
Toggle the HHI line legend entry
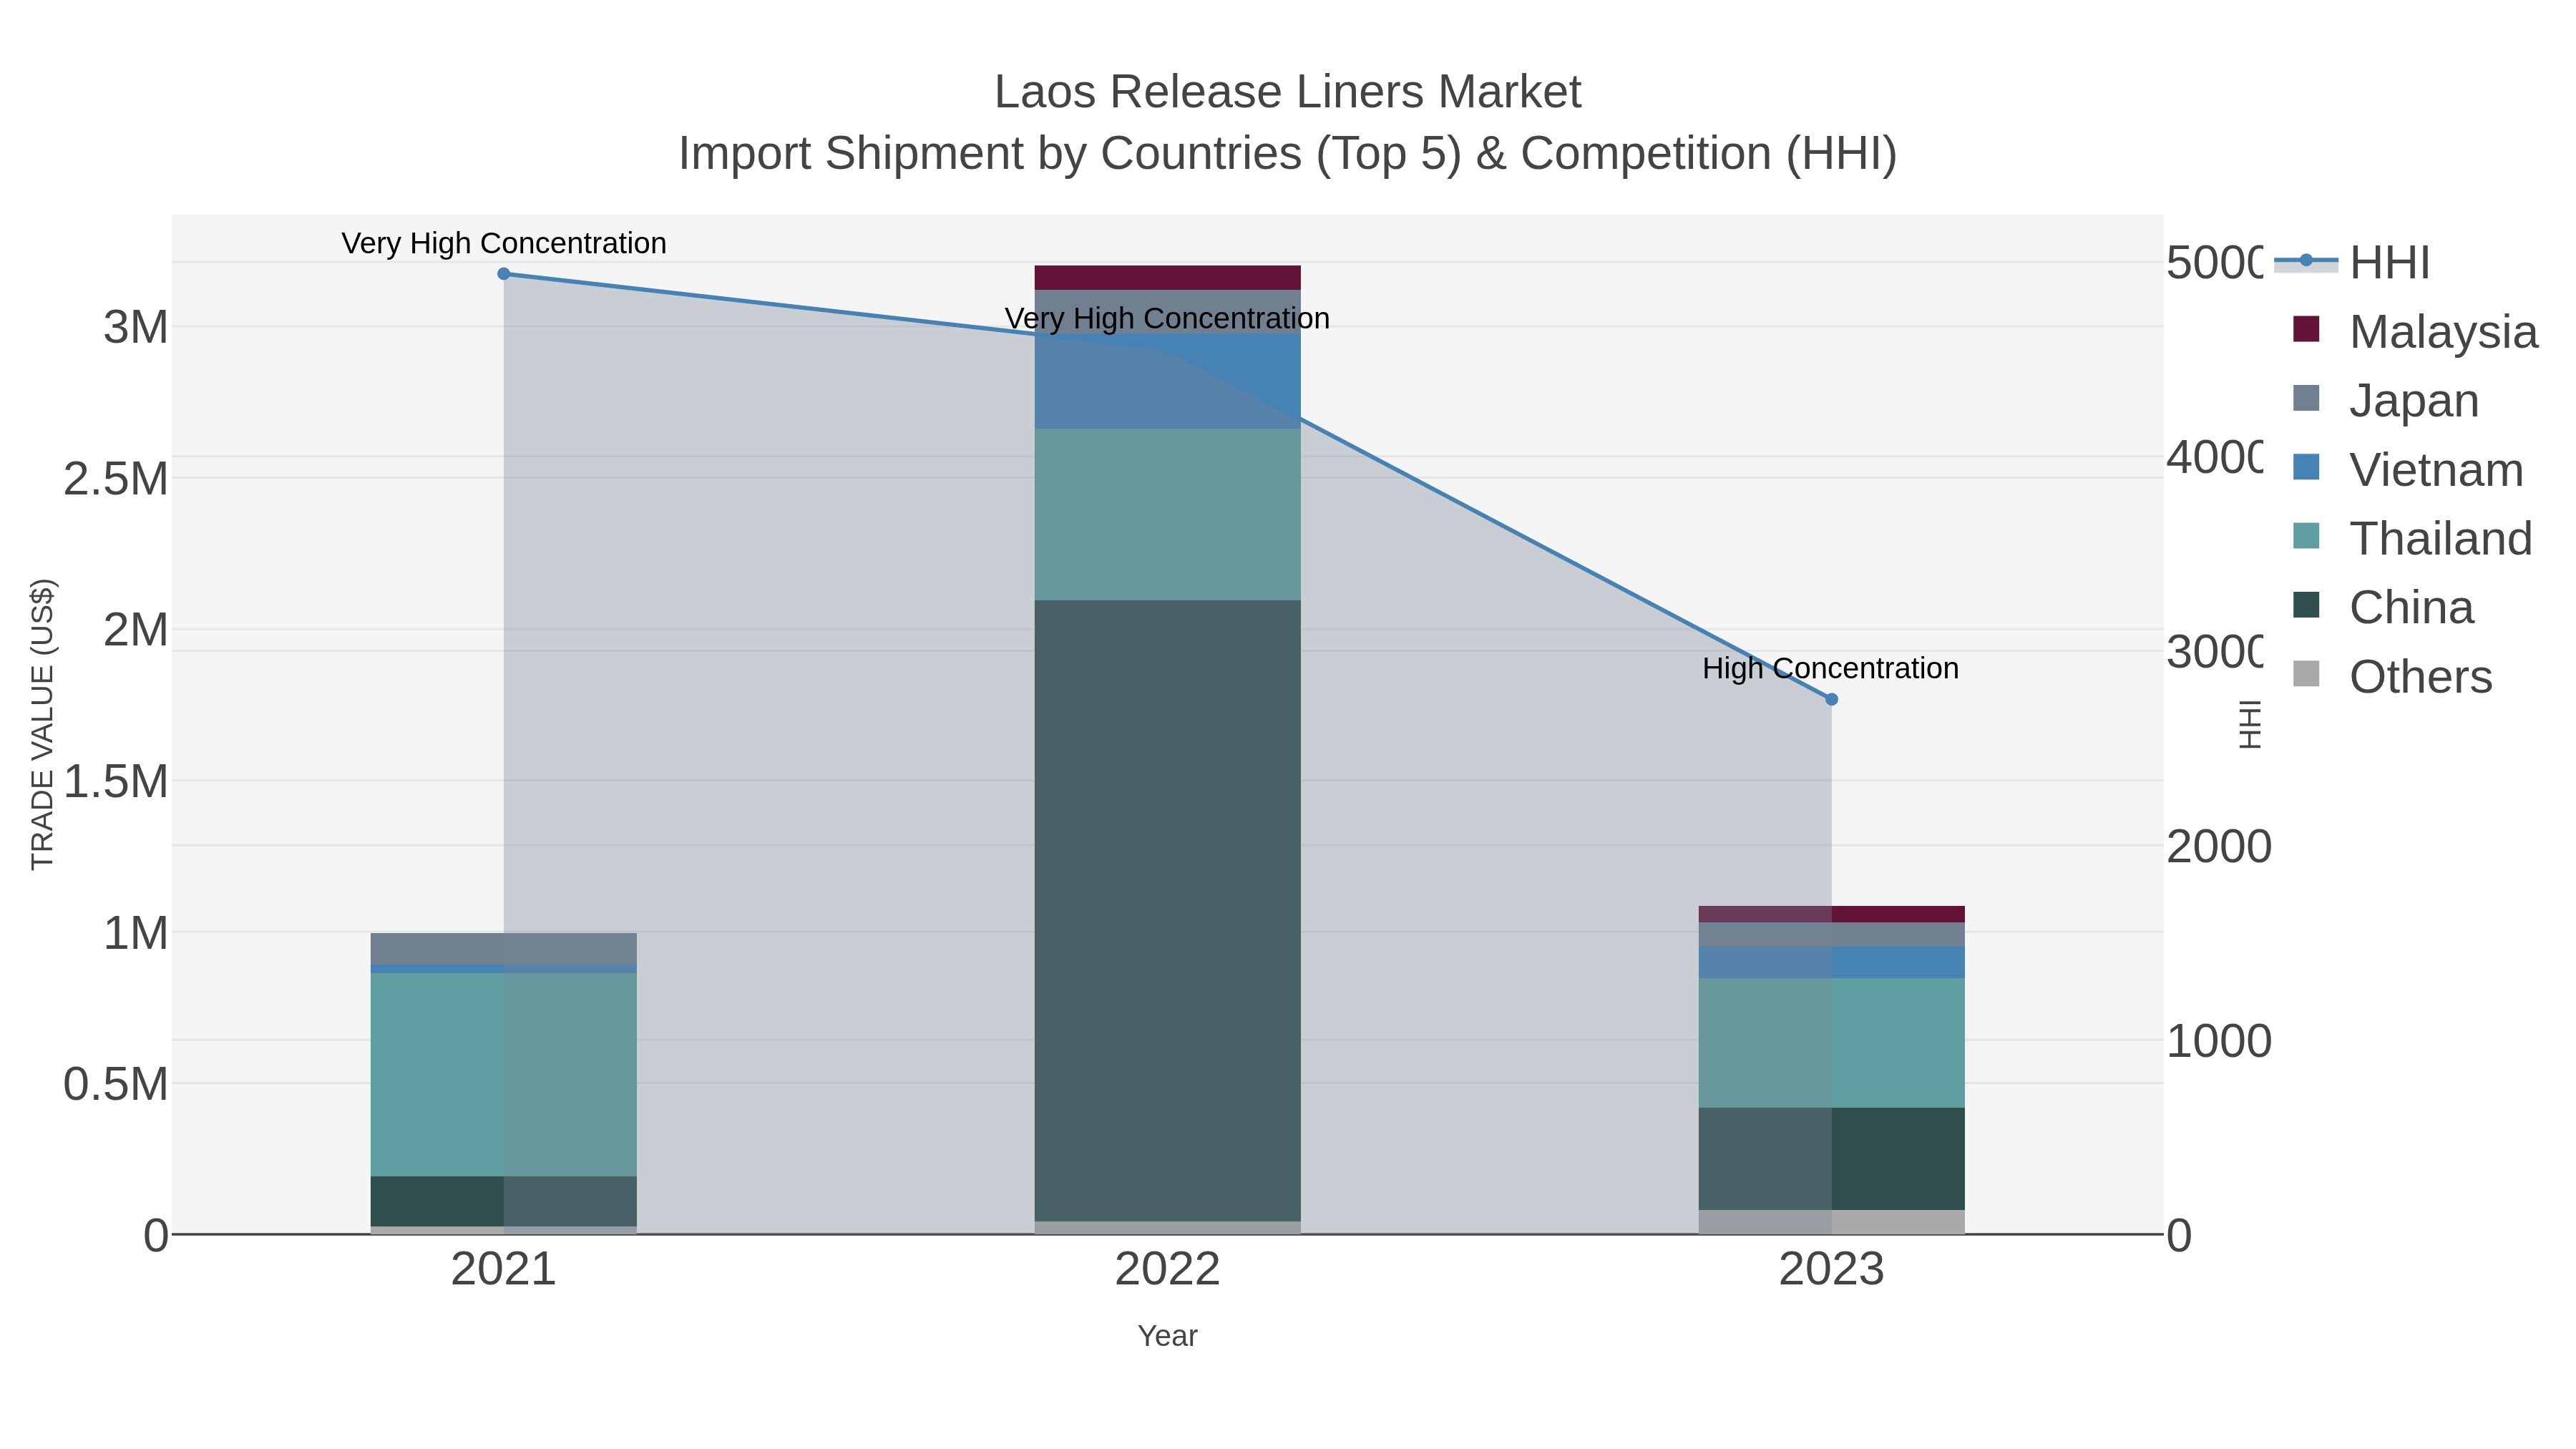(2353, 263)
